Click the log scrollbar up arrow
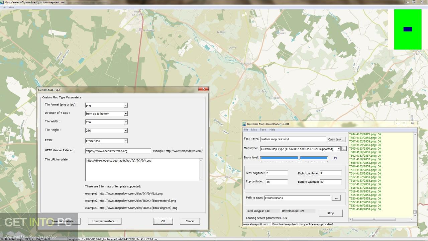 (415, 134)
